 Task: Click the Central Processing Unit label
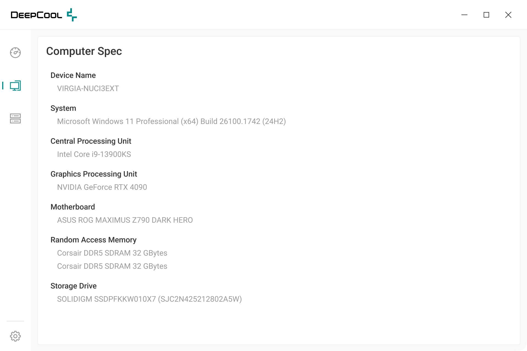(x=91, y=141)
